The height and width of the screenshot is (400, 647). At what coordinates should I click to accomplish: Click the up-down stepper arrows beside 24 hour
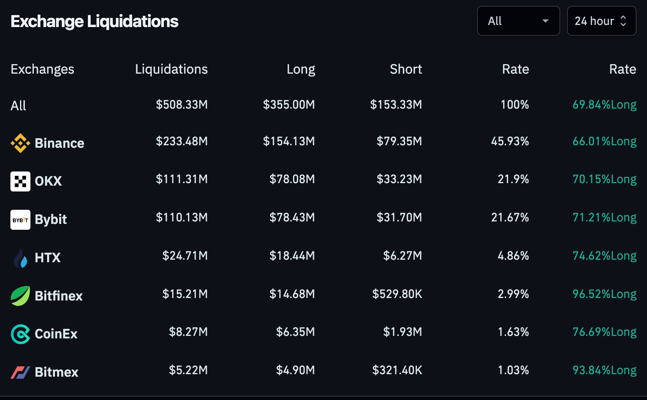pyautogui.click(x=623, y=21)
